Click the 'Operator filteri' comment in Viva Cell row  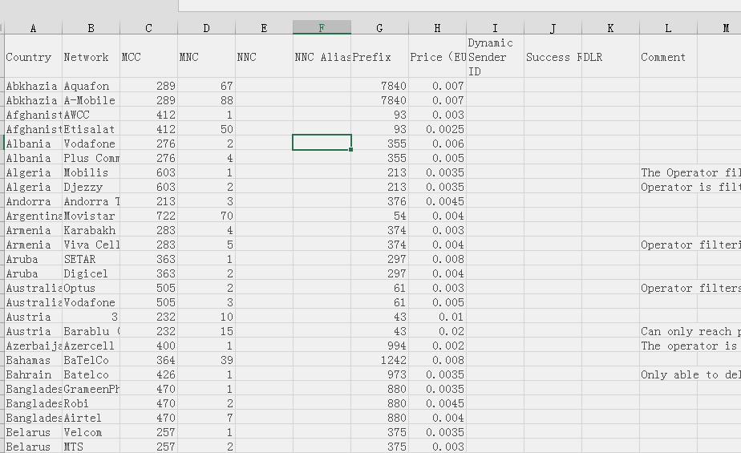click(x=690, y=245)
